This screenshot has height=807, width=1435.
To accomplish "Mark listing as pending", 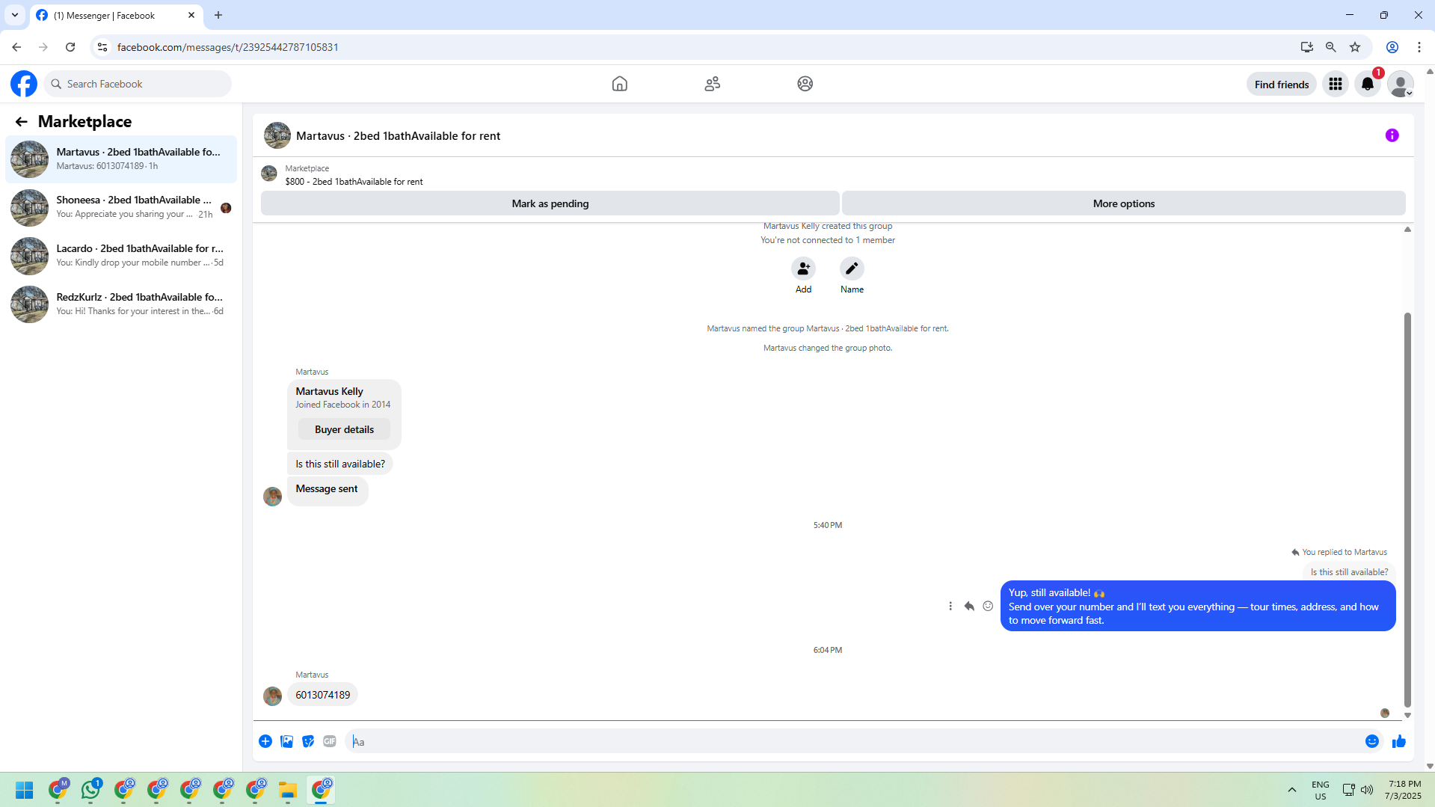I will point(550,203).
